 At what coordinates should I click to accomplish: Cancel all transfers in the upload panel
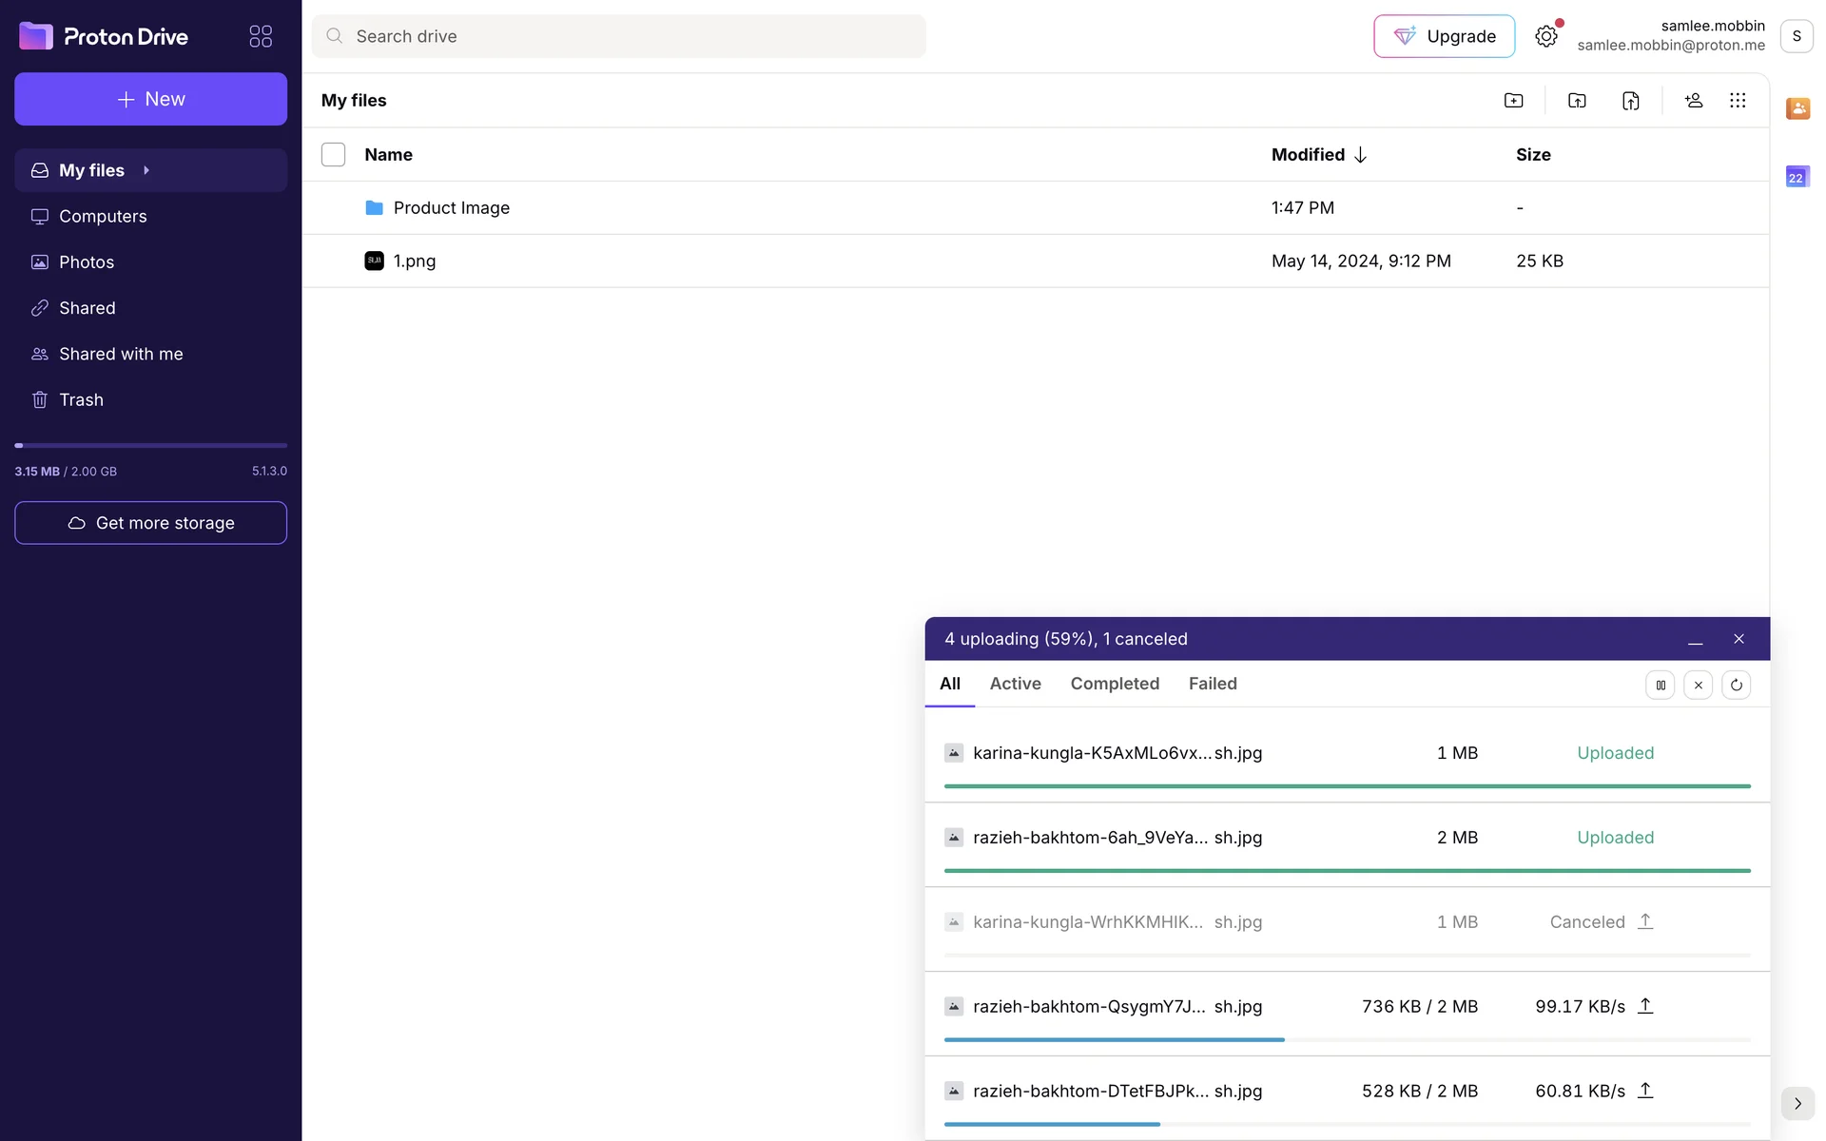tap(1699, 685)
